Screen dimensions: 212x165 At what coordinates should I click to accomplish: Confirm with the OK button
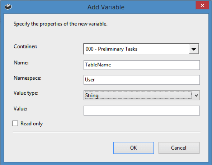coord(133,148)
